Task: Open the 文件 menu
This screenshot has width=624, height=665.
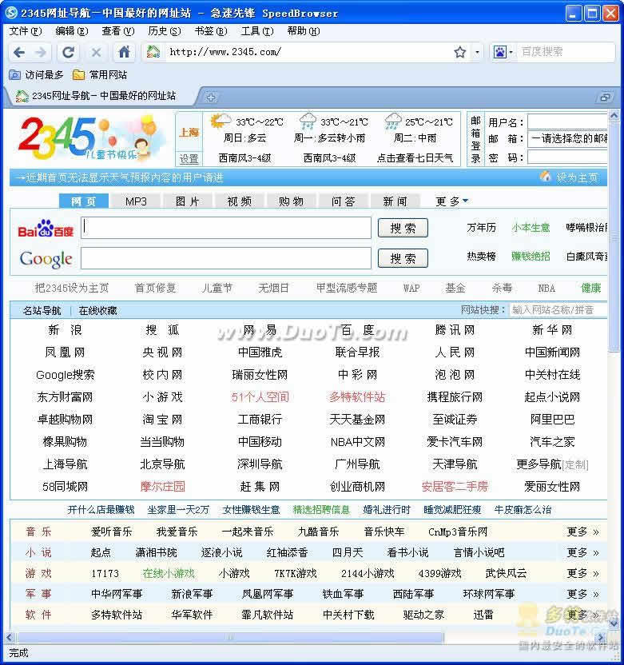Action: [x=26, y=31]
